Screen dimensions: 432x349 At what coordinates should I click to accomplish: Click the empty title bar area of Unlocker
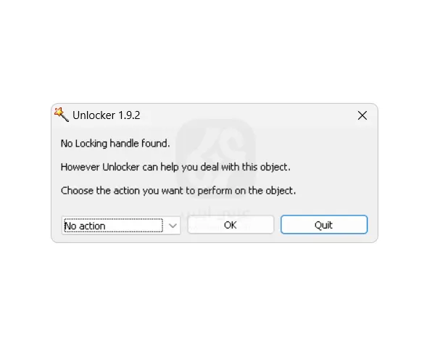coord(248,115)
